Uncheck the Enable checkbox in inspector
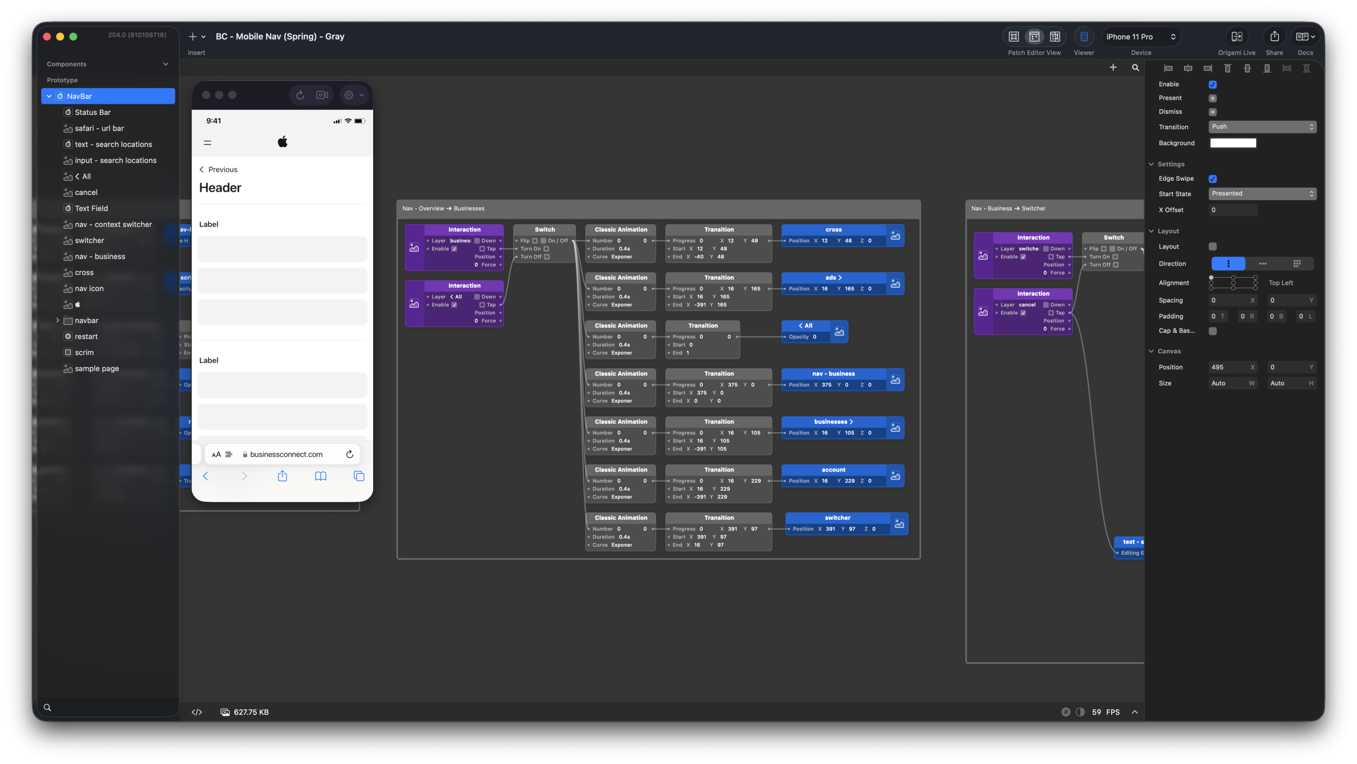 1212,85
